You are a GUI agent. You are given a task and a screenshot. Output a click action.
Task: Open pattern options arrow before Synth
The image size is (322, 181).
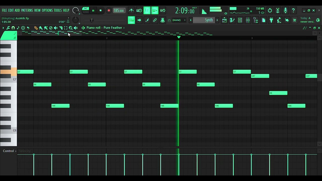point(190,20)
